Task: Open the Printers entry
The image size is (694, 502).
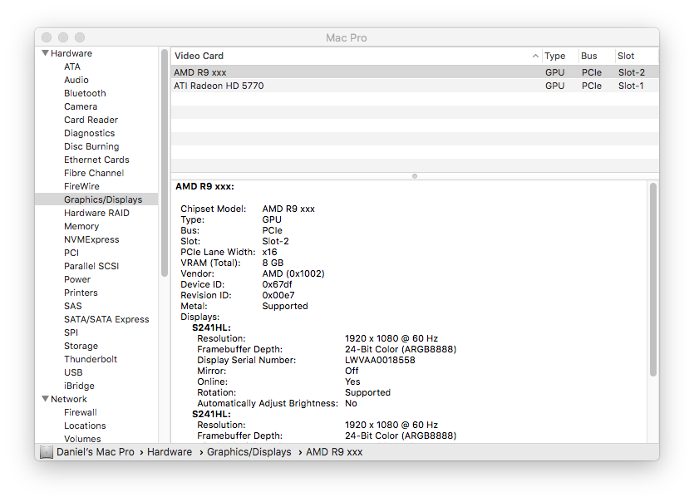Action: [x=81, y=293]
